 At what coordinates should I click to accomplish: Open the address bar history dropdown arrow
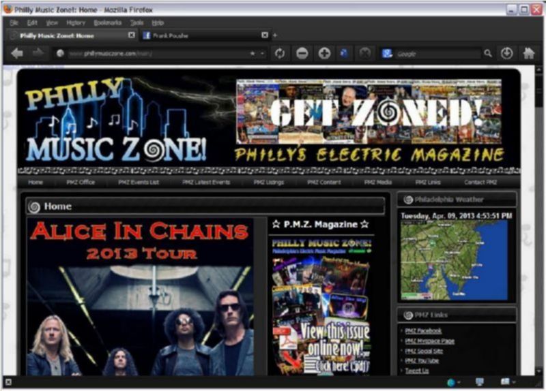point(262,54)
